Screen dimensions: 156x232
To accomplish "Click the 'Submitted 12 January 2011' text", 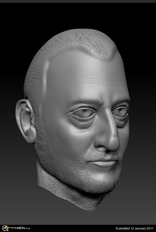I will pos(134,229).
